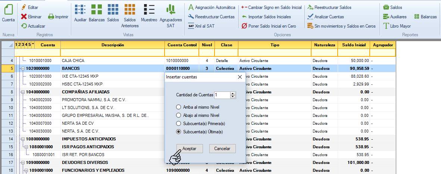
Task: Collapse the COMPAÑIAS AFILIADAS tree node
Action: click(23, 92)
